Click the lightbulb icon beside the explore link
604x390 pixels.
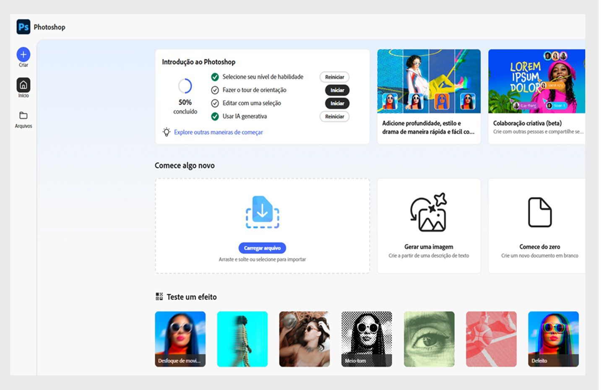pos(167,132)
